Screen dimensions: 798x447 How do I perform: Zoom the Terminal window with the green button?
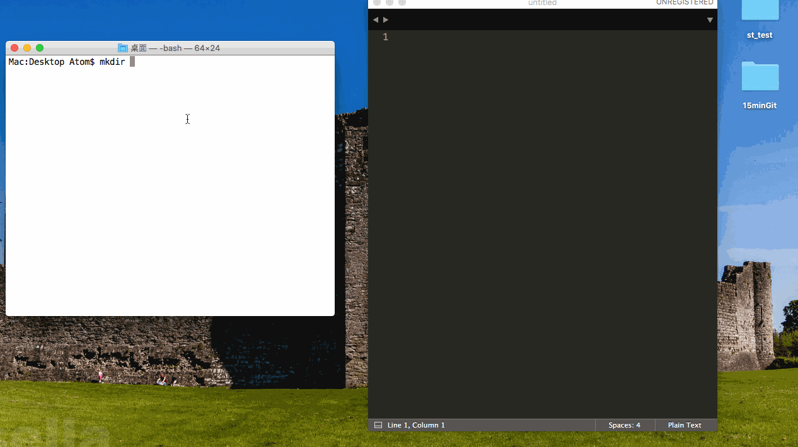click(x=40, y=48)
